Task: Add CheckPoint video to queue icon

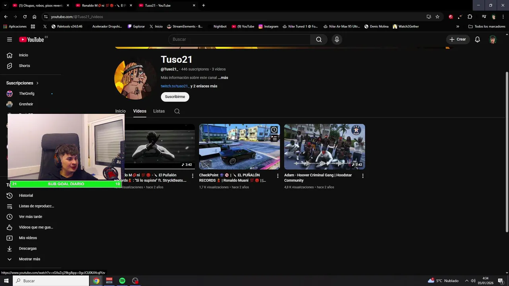Action: click(274, 138)
